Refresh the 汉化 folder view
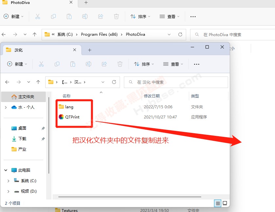 [x=114, y=82]
